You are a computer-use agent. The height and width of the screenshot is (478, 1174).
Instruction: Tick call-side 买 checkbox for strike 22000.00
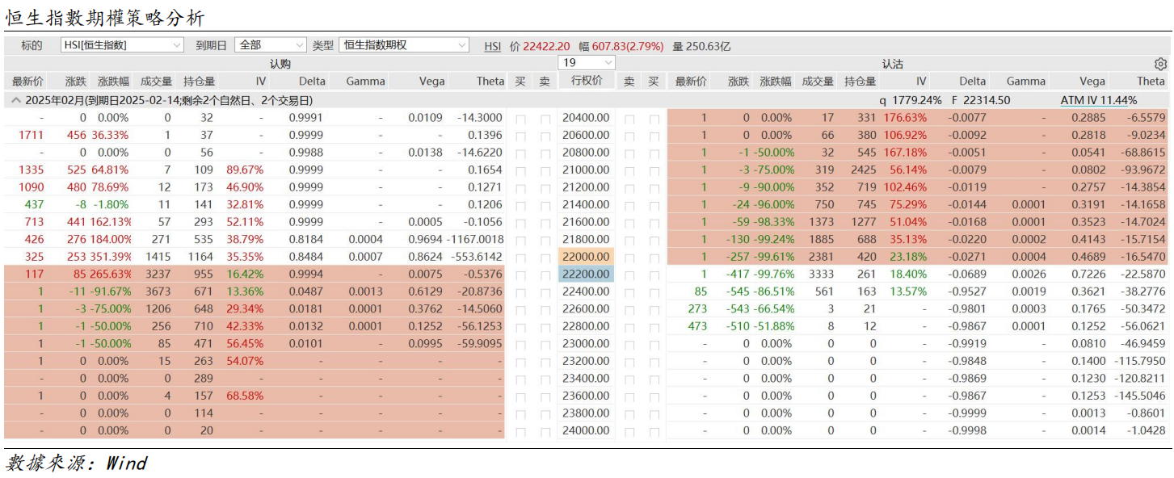click(x=520, y=258)
